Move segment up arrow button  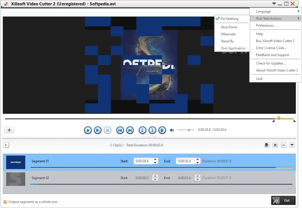point(284,145)
